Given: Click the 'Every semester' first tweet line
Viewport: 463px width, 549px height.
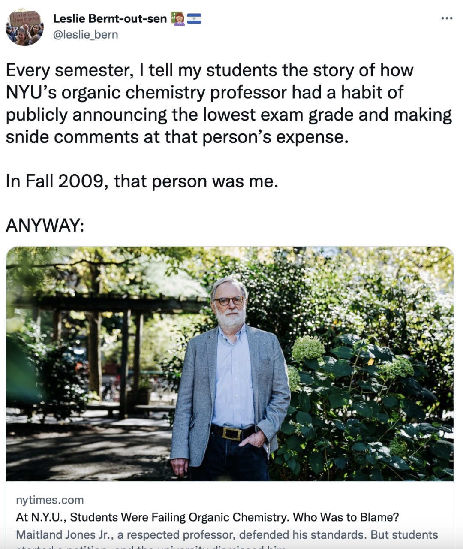Looking at the screenshot, I should [x=210, y=70].
